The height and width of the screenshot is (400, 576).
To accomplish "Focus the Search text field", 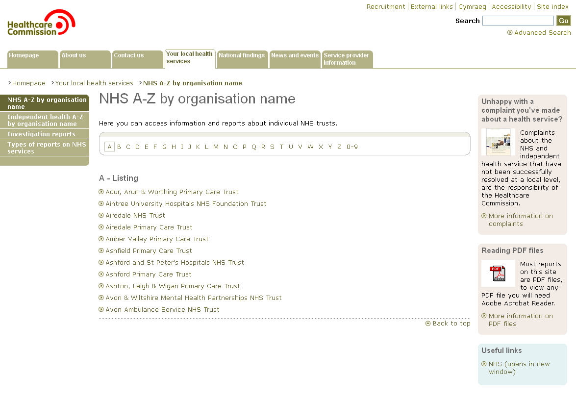I will (x=518, y=21).
